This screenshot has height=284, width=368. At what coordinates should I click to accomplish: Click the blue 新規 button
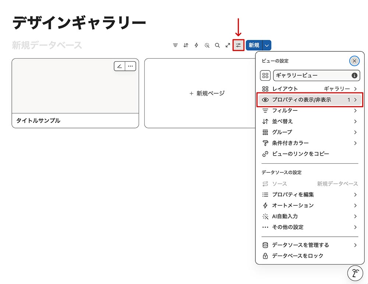point(254,45)
